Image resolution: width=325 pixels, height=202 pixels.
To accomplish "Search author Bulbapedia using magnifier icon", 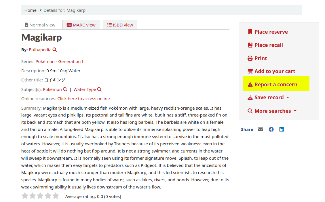I will 54,50.
